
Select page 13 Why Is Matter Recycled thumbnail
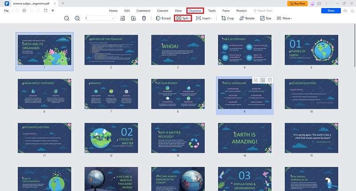(x=178, y=138)
